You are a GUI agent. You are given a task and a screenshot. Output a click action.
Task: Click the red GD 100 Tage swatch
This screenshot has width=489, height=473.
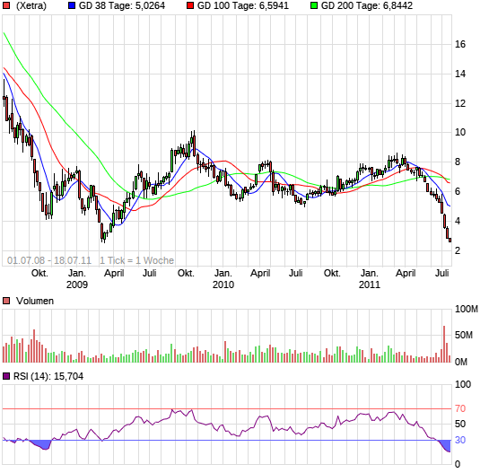190,5
